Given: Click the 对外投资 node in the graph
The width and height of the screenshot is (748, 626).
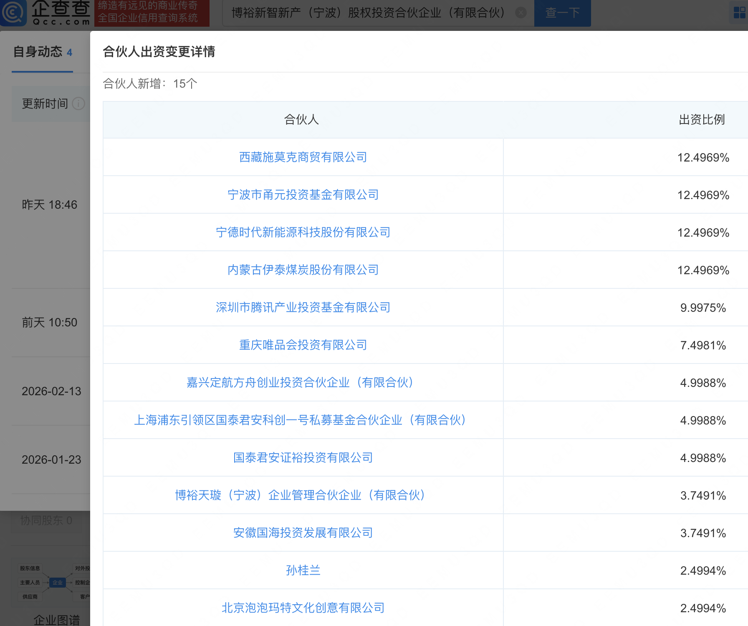Looking at the screenshot, I should [82, 568].
